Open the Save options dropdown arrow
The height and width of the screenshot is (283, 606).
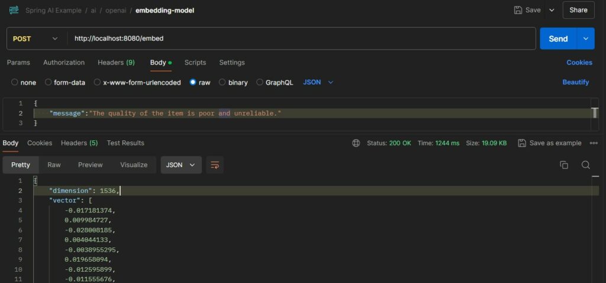coord(552,10)
